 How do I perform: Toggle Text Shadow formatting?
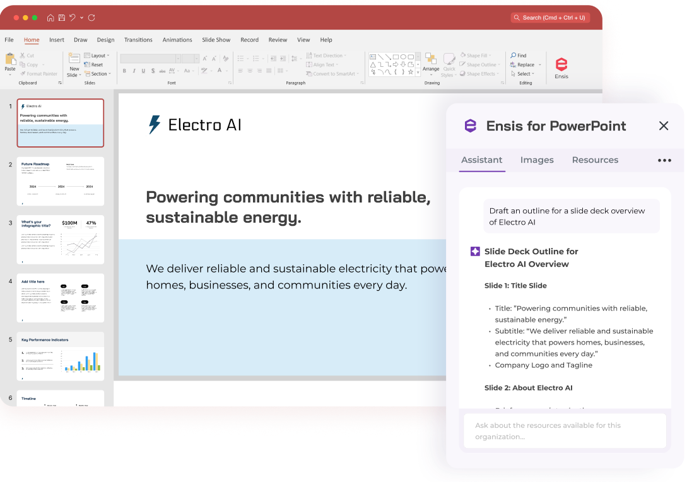tap(153, 71)
